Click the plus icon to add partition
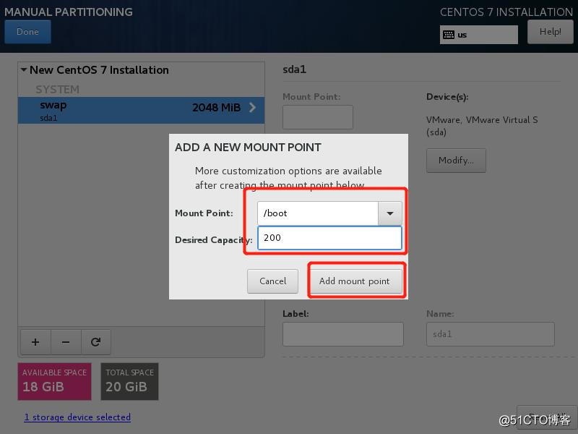The height and width of the screenshot is (434, 578). [35, 342]
